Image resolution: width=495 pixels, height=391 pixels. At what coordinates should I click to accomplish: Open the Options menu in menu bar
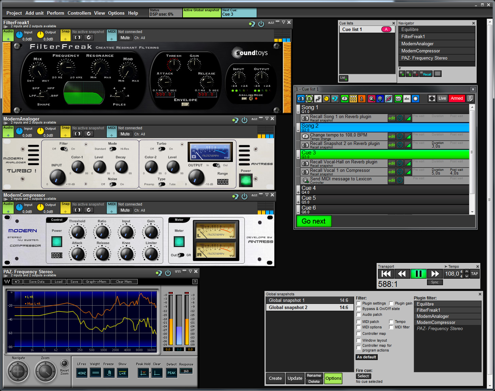click(116, 13)
